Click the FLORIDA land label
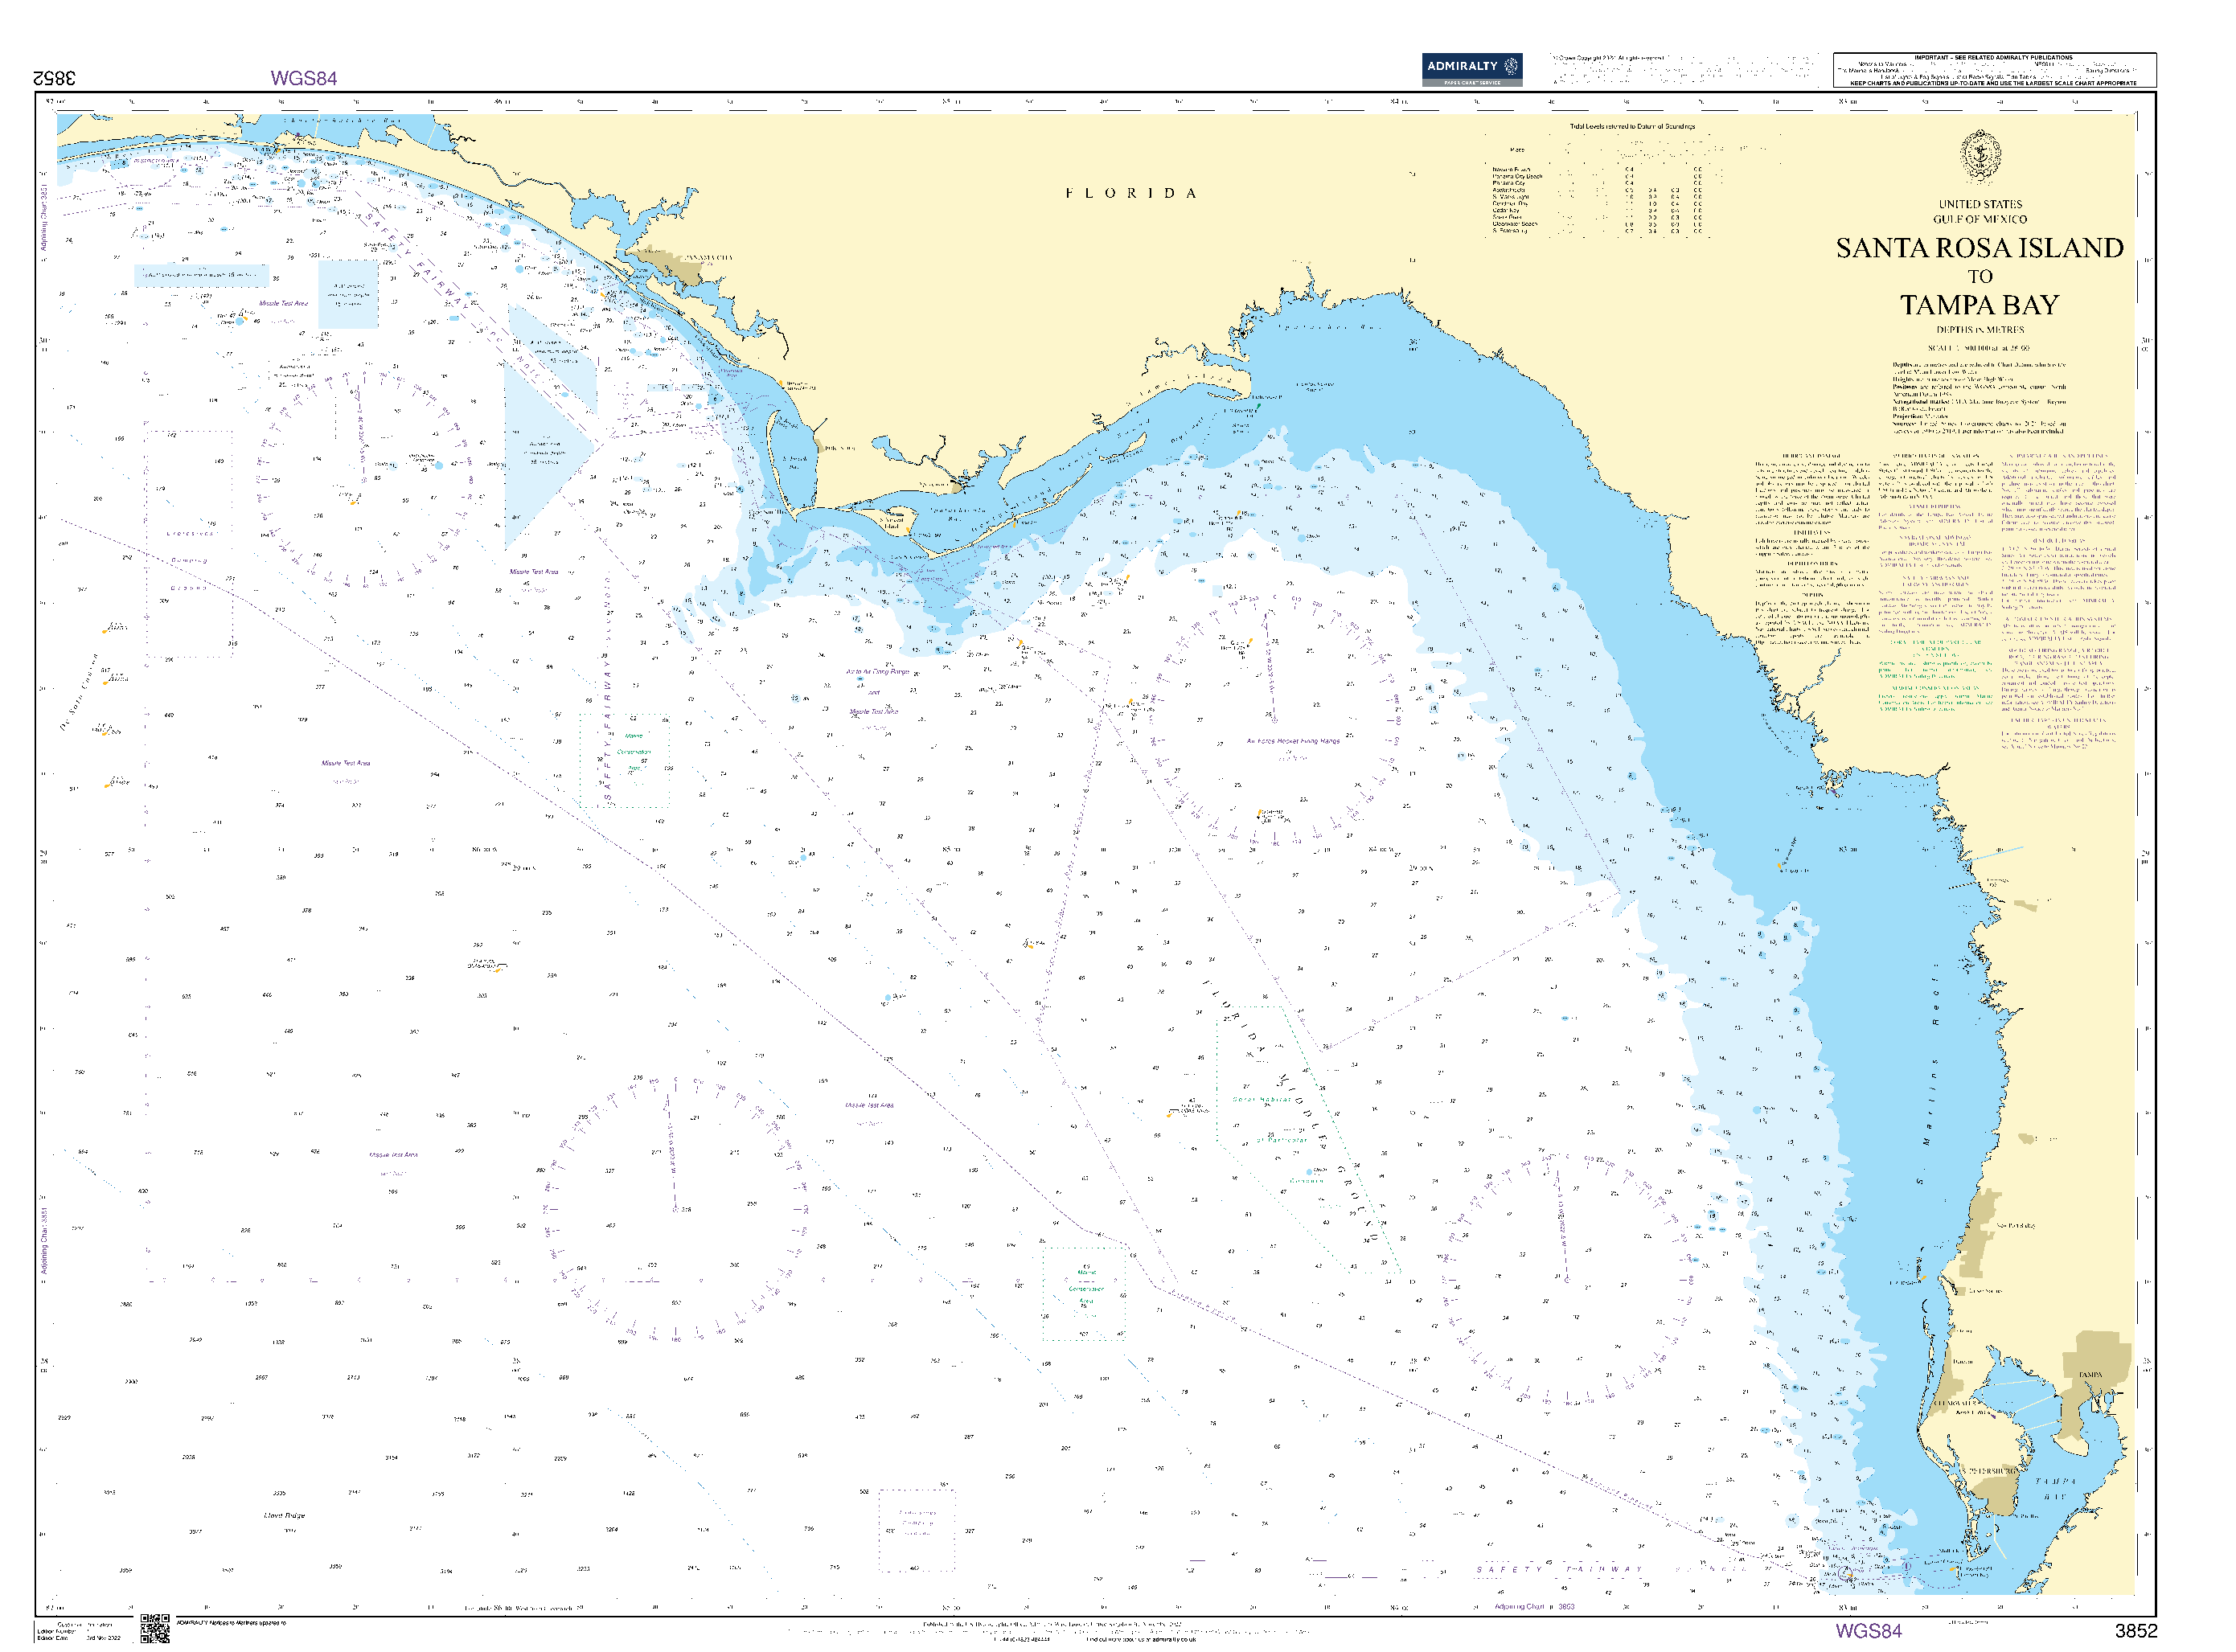The image size is (2236, 1652). (x=1130, y=193)
